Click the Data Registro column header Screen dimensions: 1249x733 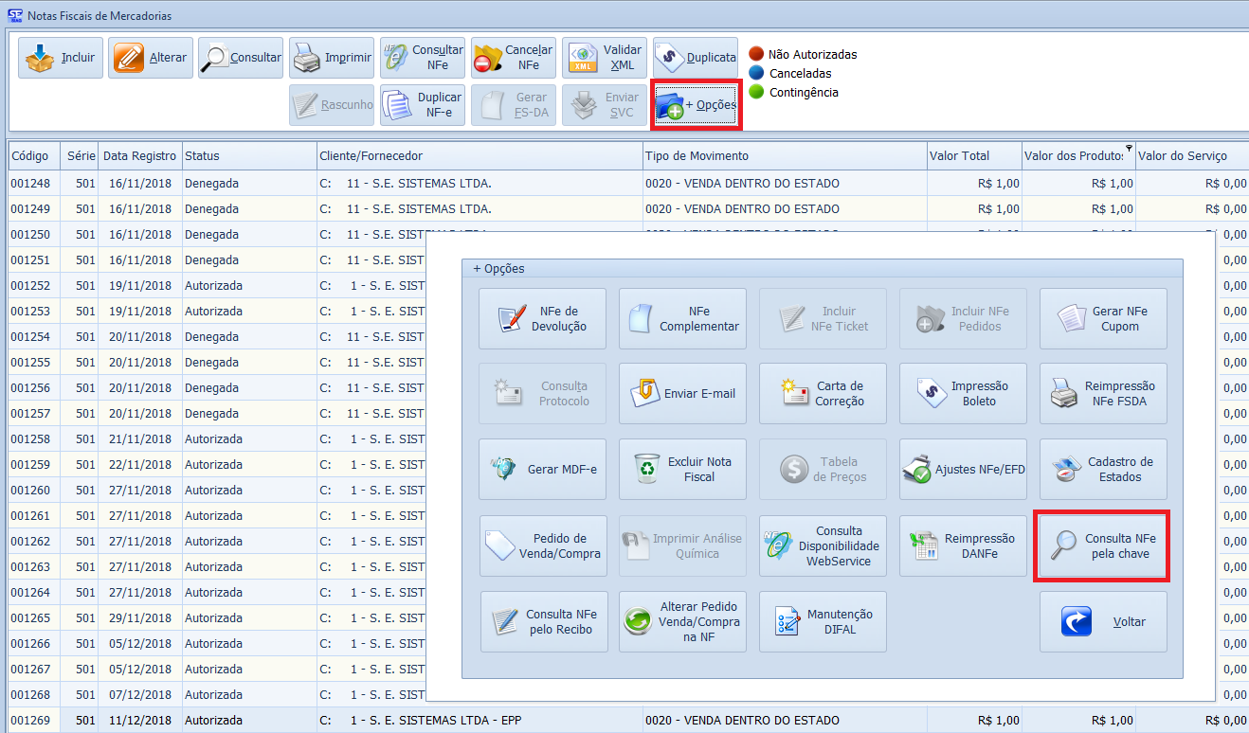pyautogui.click(x=139, y=156)
